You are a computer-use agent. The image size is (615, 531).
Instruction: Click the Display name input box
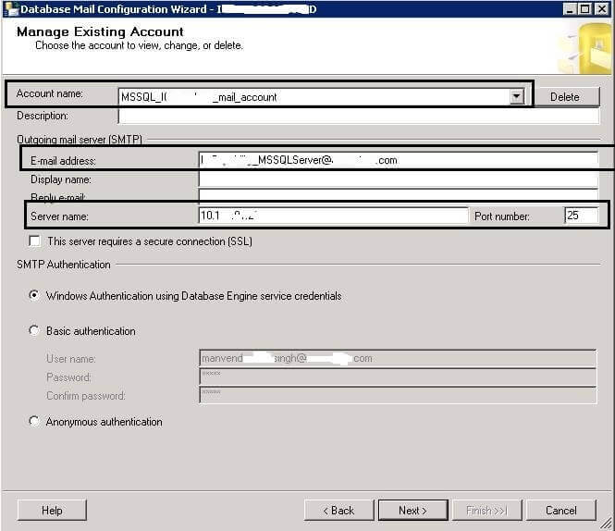(x=398, y=179)
